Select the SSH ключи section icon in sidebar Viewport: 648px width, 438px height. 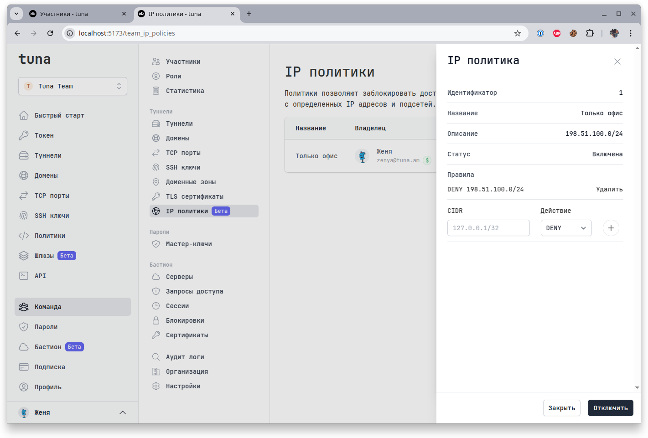point(24,215)
